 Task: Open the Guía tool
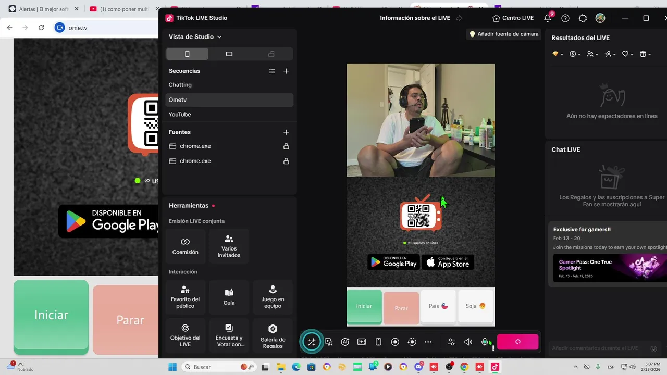(229, 296)
